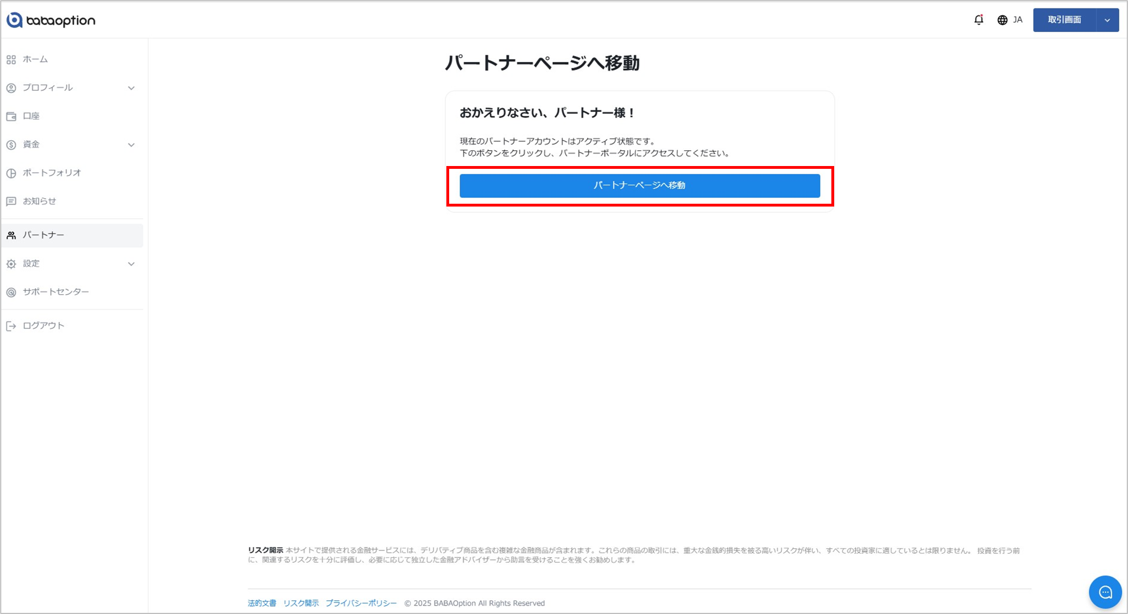This screenshot has height=614, width=1128.
Task: Open the live chat bubble
Action: coord(1105,592)
